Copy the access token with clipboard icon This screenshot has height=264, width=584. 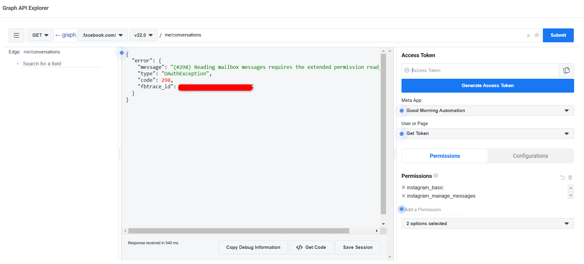coord(566,70)
